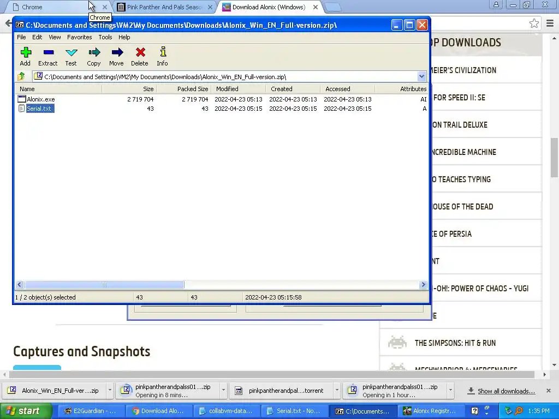Image resolution: width=559 pixels, height=419 pixels.
Task: Click the Serial.txt file icon
Action: (22, 109)
